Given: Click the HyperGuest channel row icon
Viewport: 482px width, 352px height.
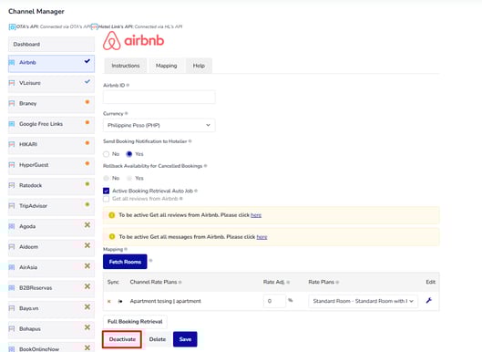Looking at the screenshot, I should [12, 165].
